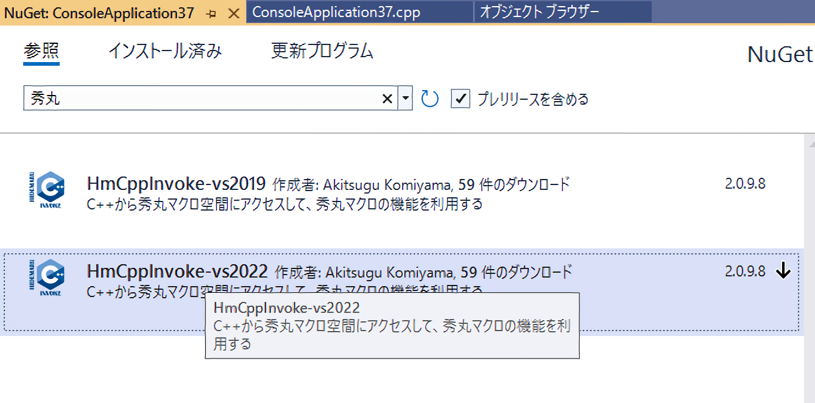Open the 更新プログラム tab
Image resolution: width=815 pixels, height=403 pixels.
coord(322,52)
